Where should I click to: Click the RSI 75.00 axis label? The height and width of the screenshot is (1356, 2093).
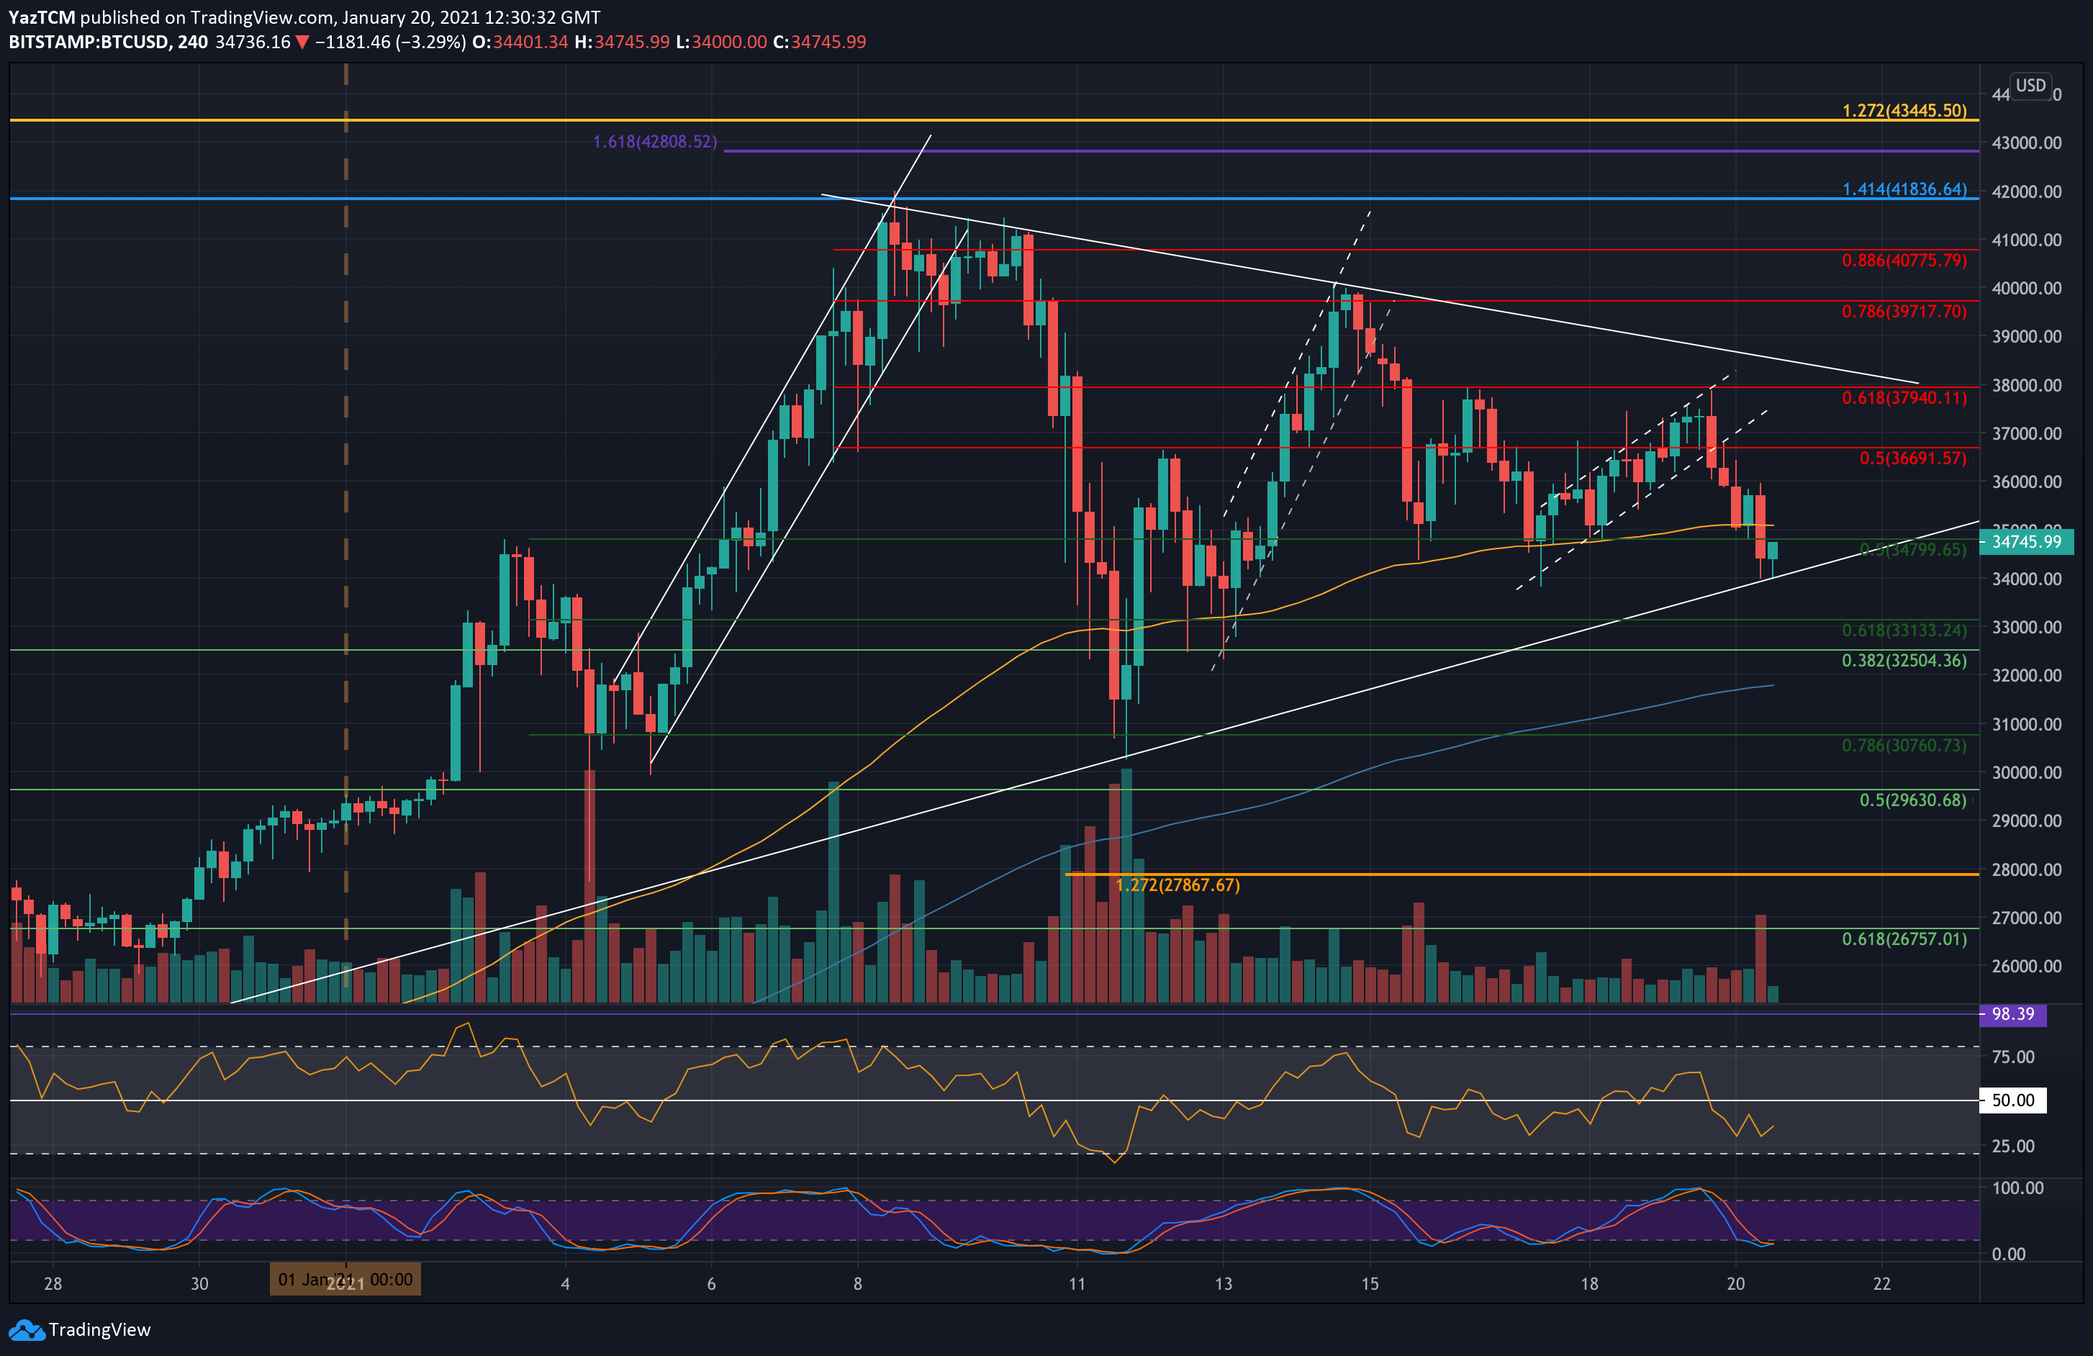(2013, 1057)
